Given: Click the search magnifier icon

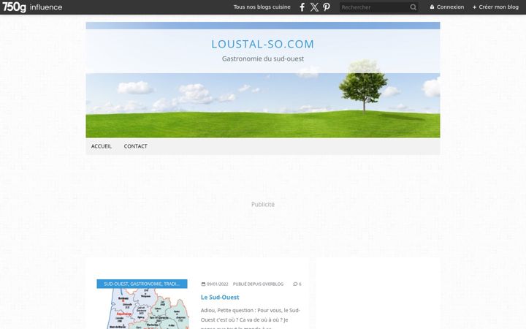Looking at the screenshot, I should (x=413, y=7).
